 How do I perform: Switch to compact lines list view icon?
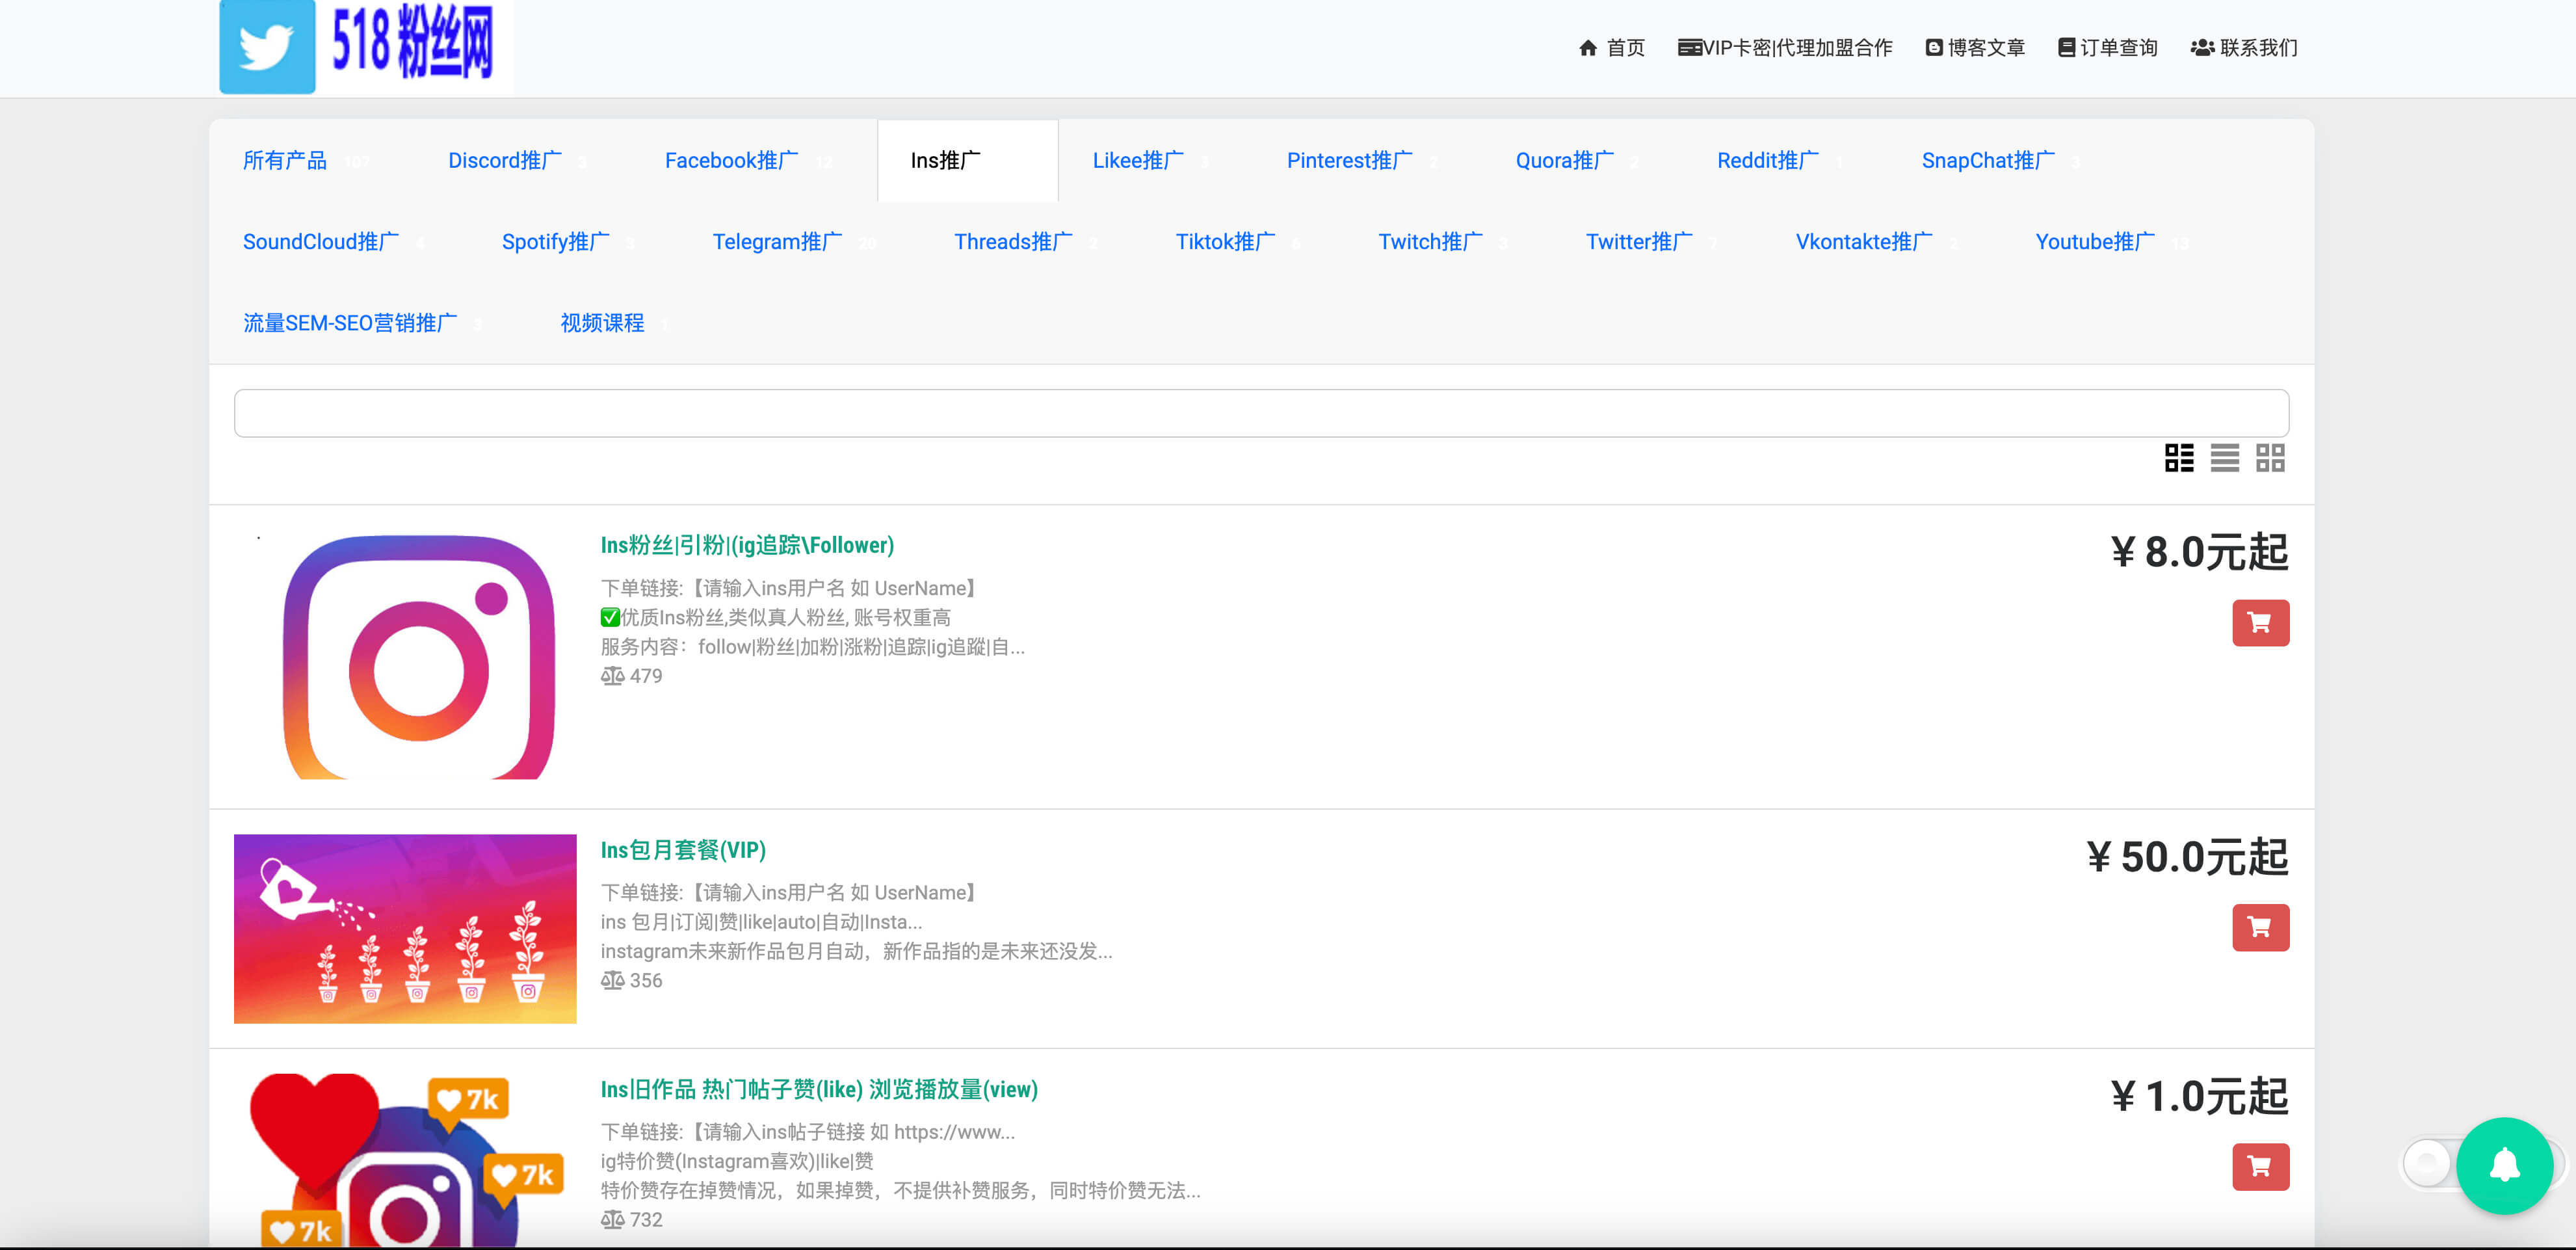click(x=2224, y=458)
